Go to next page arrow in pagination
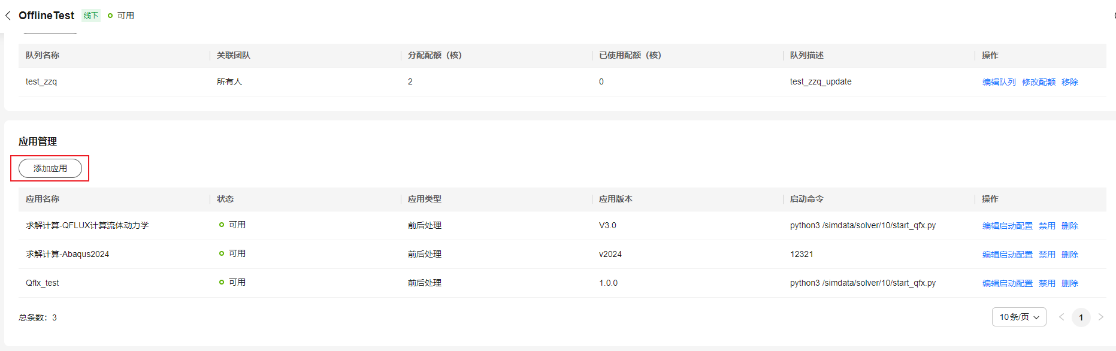 (1100, 317)
